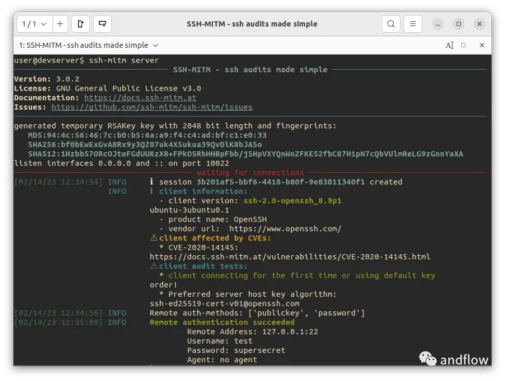Click the client version ssh-2.0-openssh_8.9p1 text
This screenshot has height=381, width=505.
292,201
